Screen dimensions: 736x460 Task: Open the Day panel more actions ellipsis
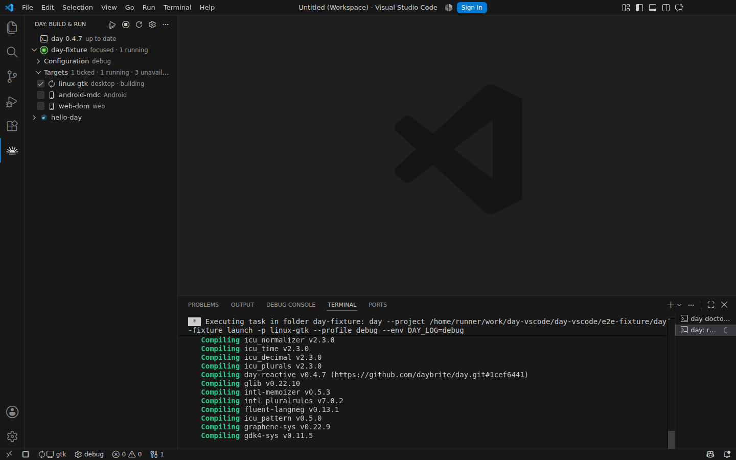(x=166, y=25)
